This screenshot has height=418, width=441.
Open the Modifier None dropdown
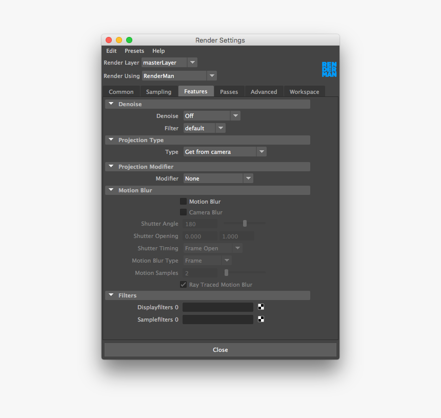pyautogui.click(x=218, y=178)
